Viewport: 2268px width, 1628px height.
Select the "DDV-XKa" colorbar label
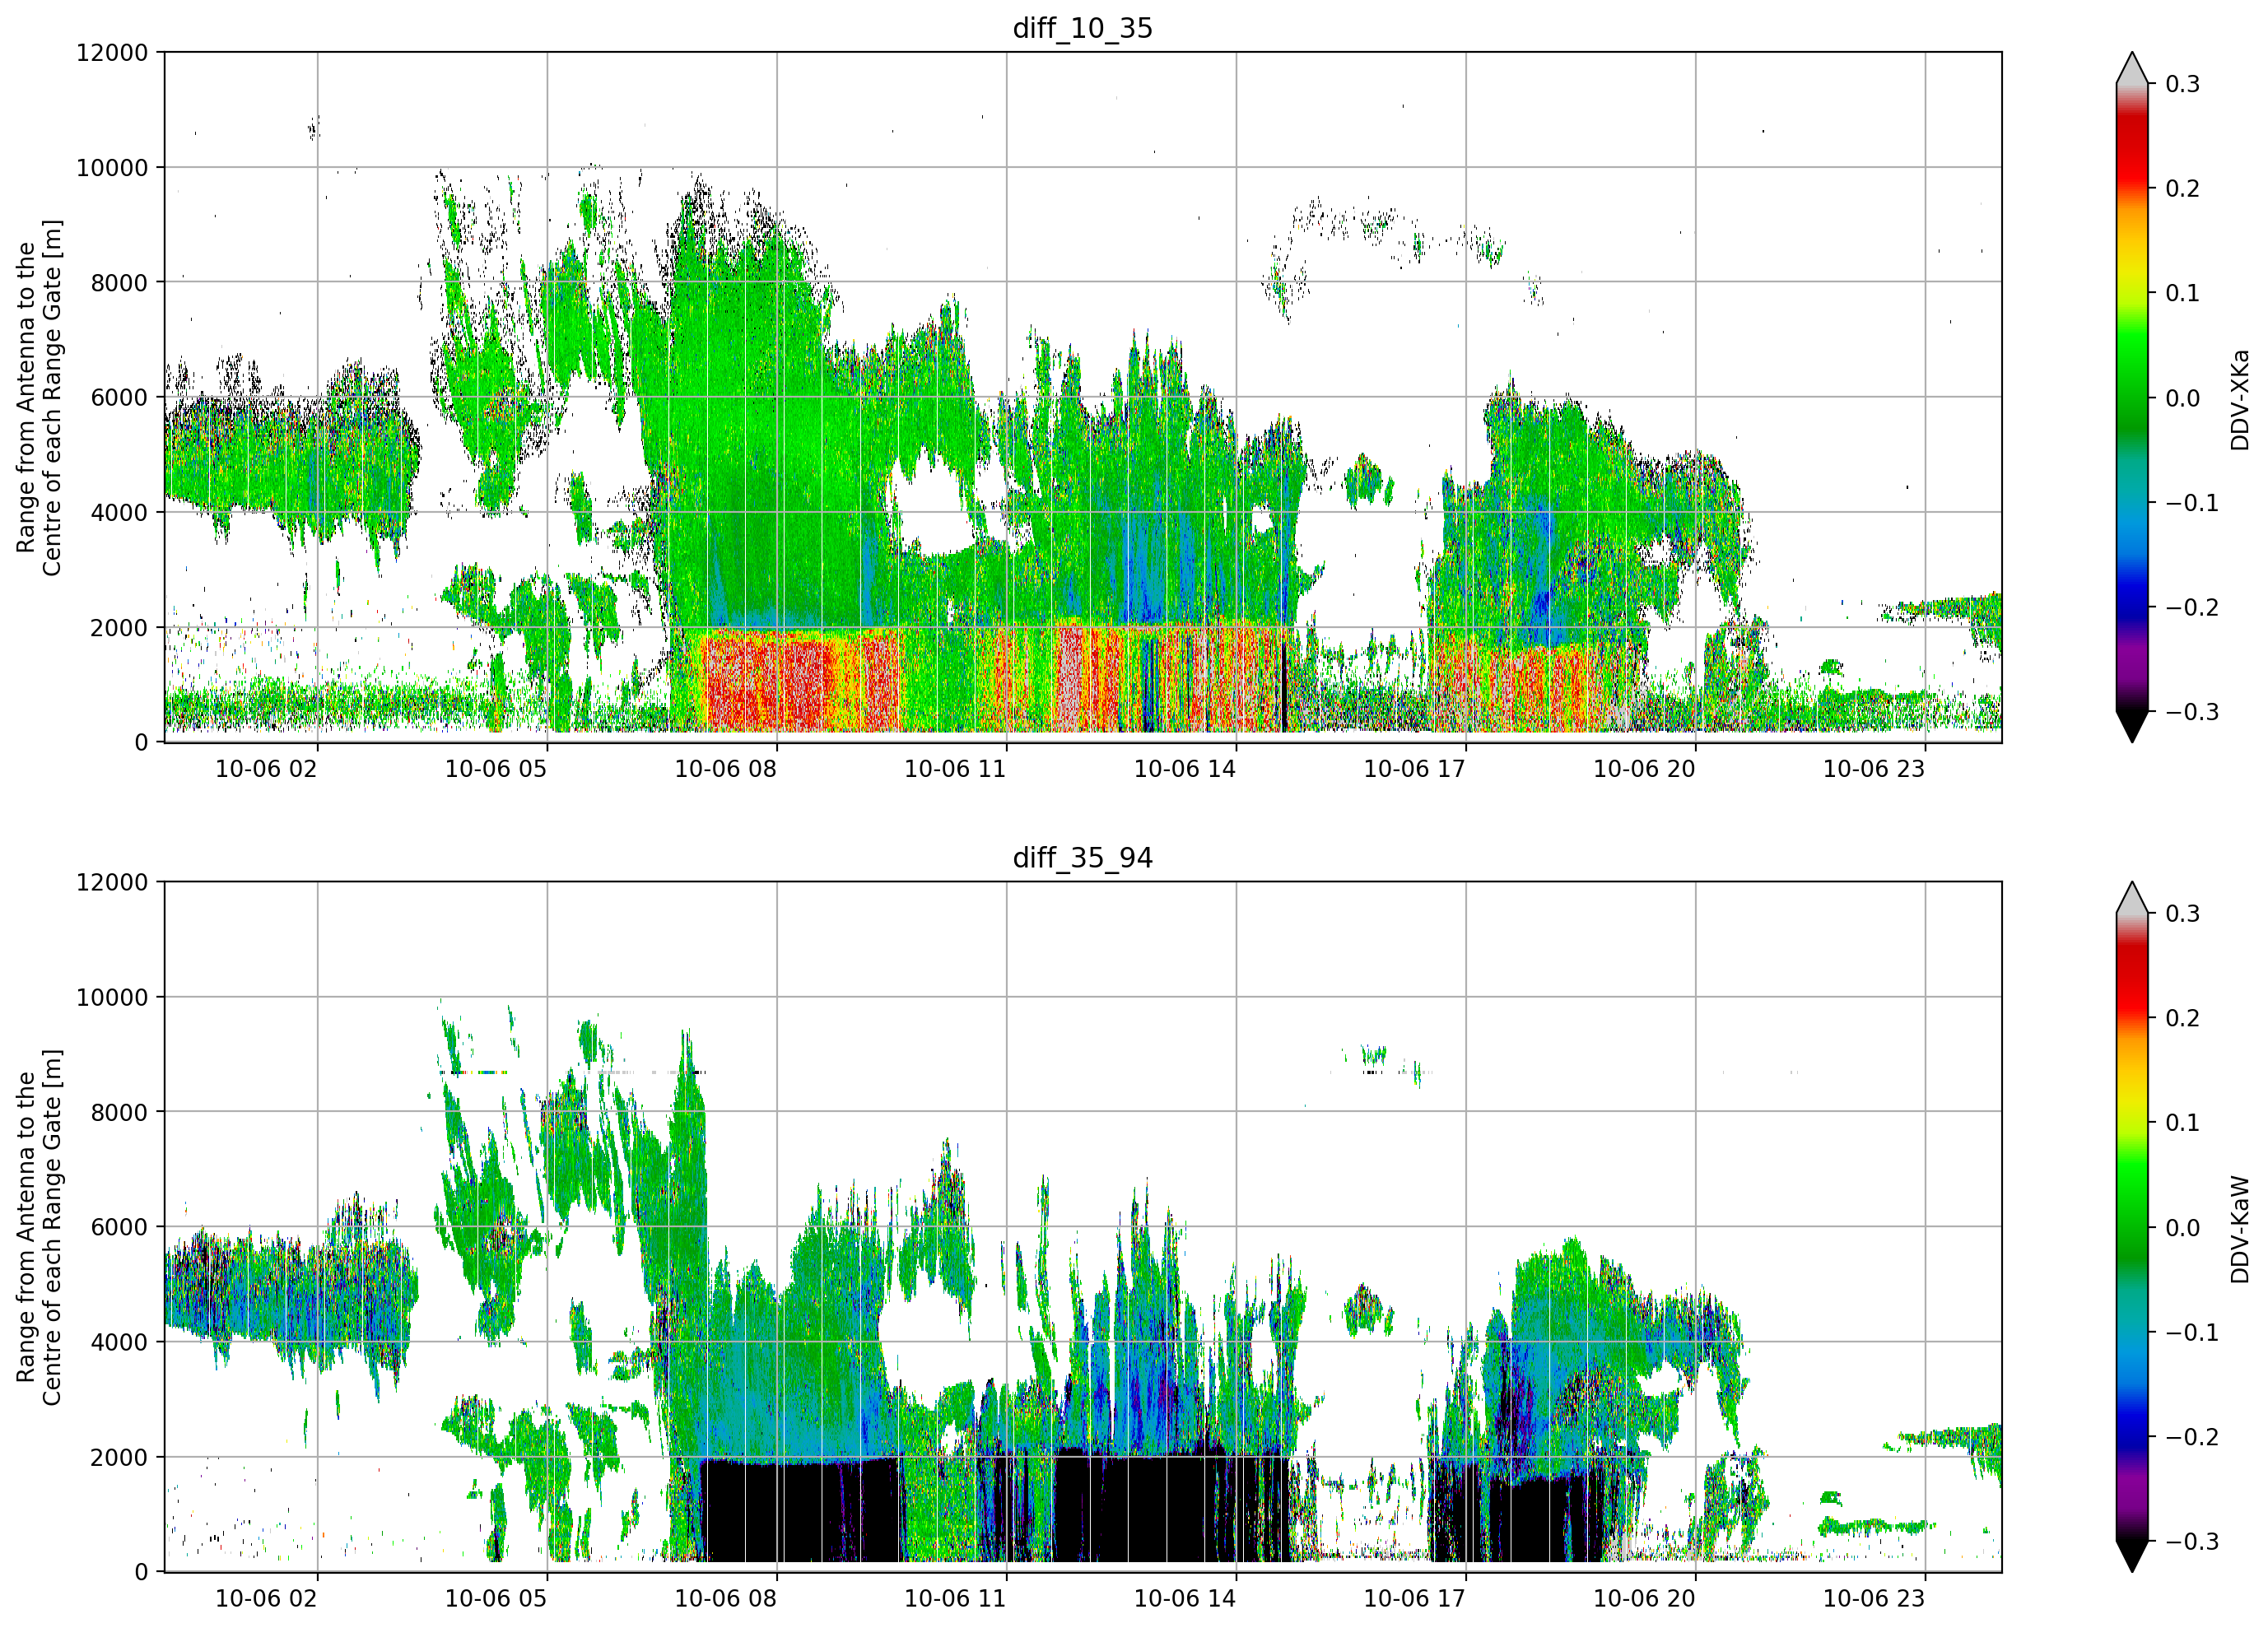(2239, 400)
